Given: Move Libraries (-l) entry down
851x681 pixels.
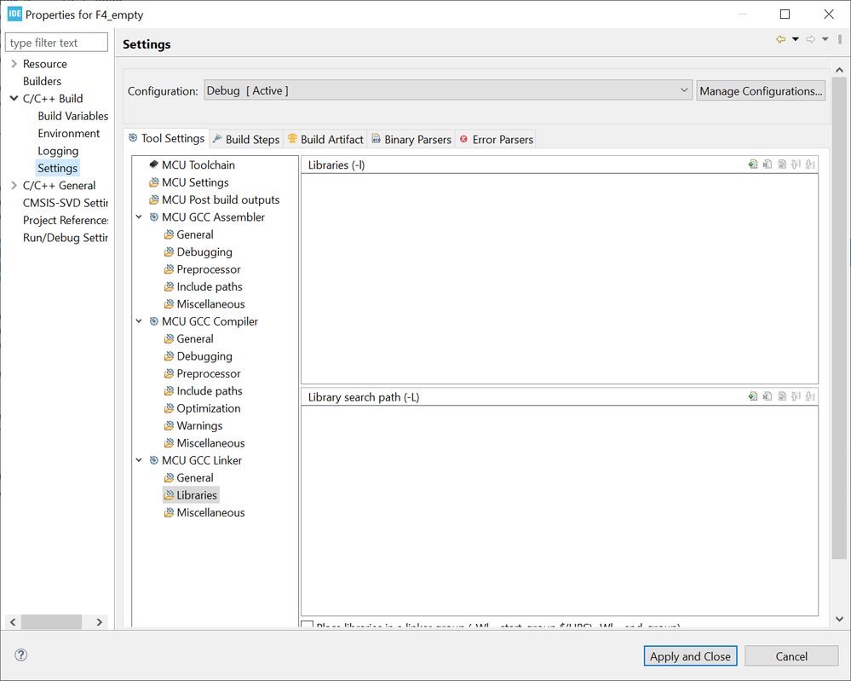Looking at the screenshot, I should click(x=810, y=164).
